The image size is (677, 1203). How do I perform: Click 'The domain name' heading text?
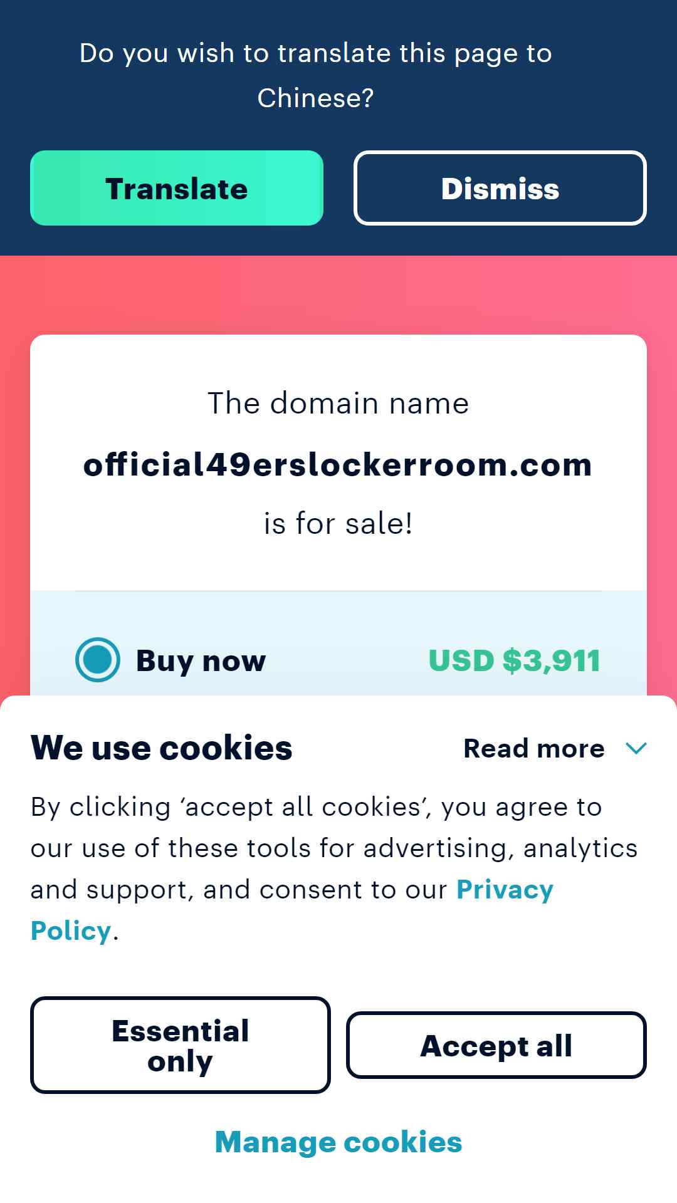point(338,403)
